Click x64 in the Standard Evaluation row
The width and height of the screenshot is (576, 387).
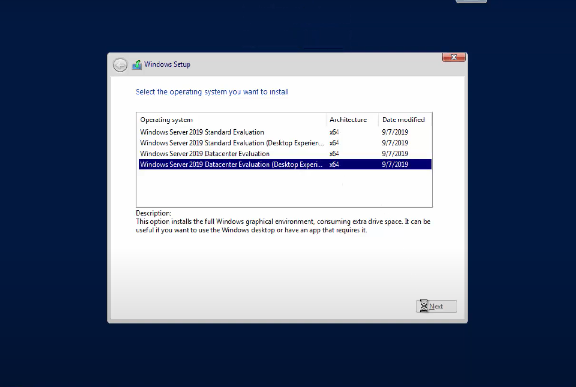pyautogui.click(x=334, y=132)
